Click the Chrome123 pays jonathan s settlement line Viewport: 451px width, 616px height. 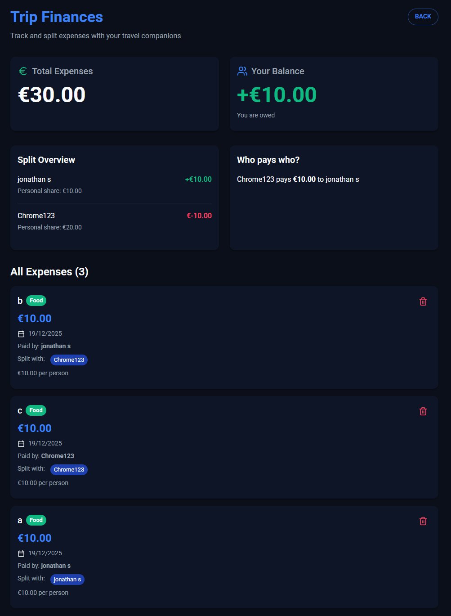[x=298, y=180]
